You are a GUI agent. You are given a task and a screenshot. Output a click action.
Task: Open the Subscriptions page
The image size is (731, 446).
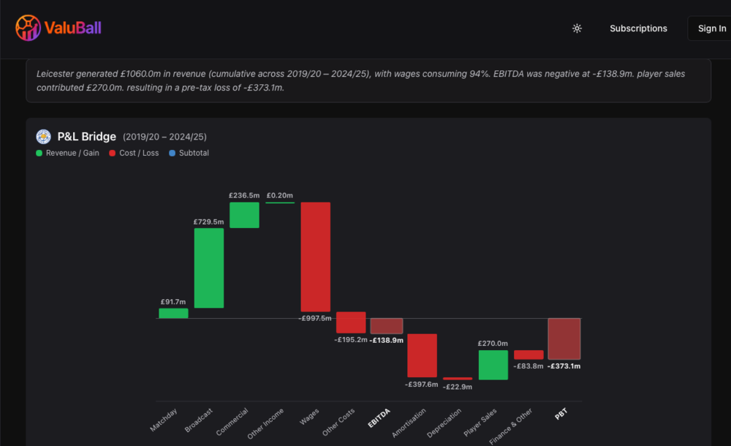pyautogui.click(x=638, y=29)
